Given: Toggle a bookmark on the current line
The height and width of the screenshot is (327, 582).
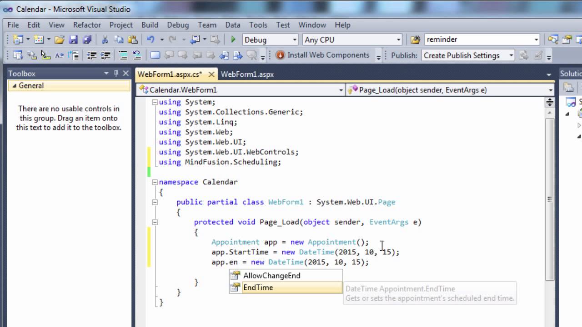Looking at the screenshot, I should (x=155, y=55).
